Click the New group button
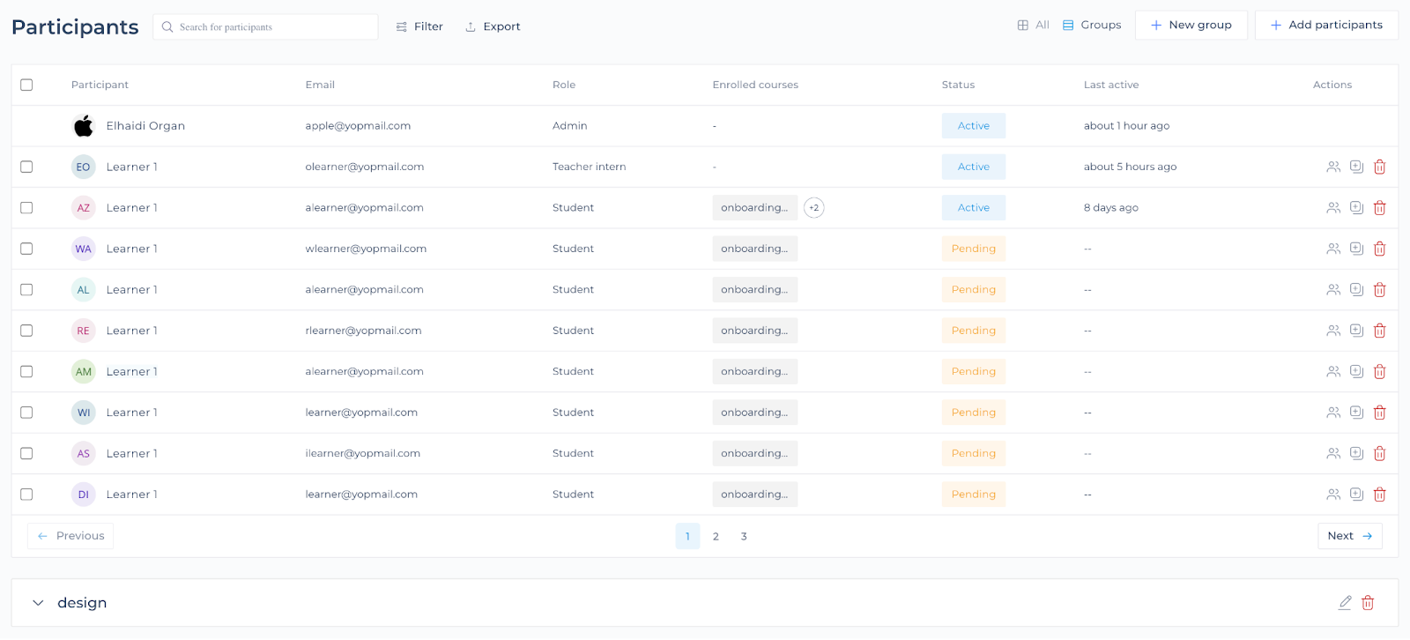This screenshot has height=640, width=1410. point(1191,25)
